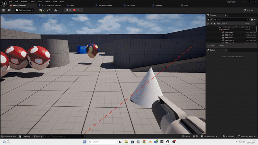258x145 pixels.
Task: Click the Enter Console Command field
Action: point(64,136)
